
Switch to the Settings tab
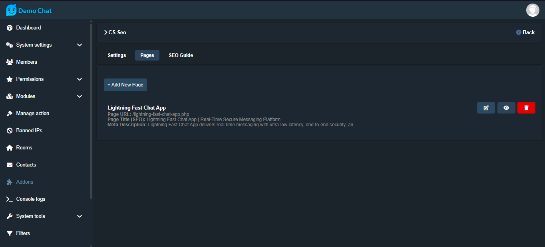pyautogui.click(x=117, y=55)
